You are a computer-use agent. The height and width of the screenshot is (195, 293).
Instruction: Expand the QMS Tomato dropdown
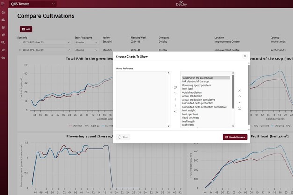53,4
